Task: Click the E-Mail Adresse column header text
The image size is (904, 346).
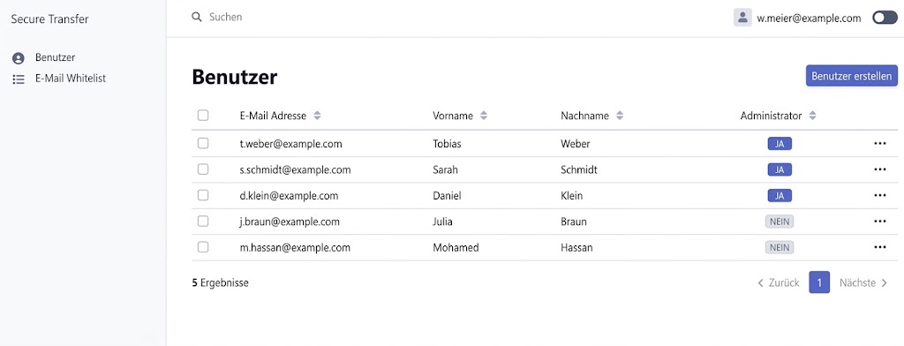Action: [274, 116]
